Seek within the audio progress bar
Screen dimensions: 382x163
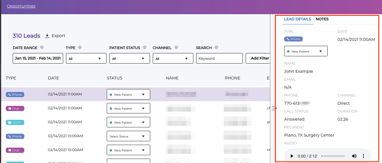(333, 156)
